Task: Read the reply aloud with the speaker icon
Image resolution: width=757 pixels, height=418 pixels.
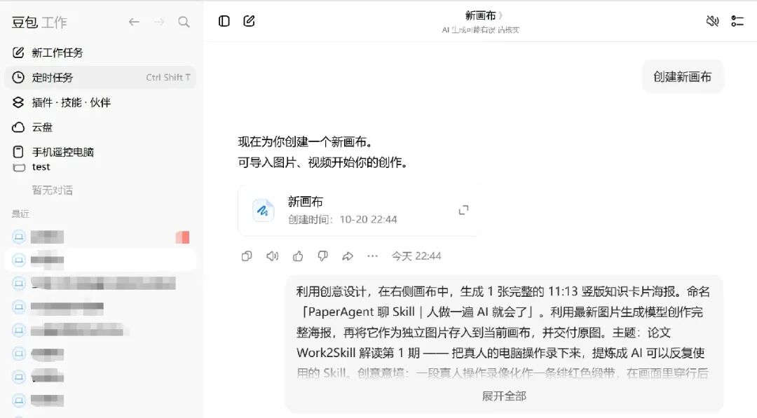Action: (x=272, y=256)
